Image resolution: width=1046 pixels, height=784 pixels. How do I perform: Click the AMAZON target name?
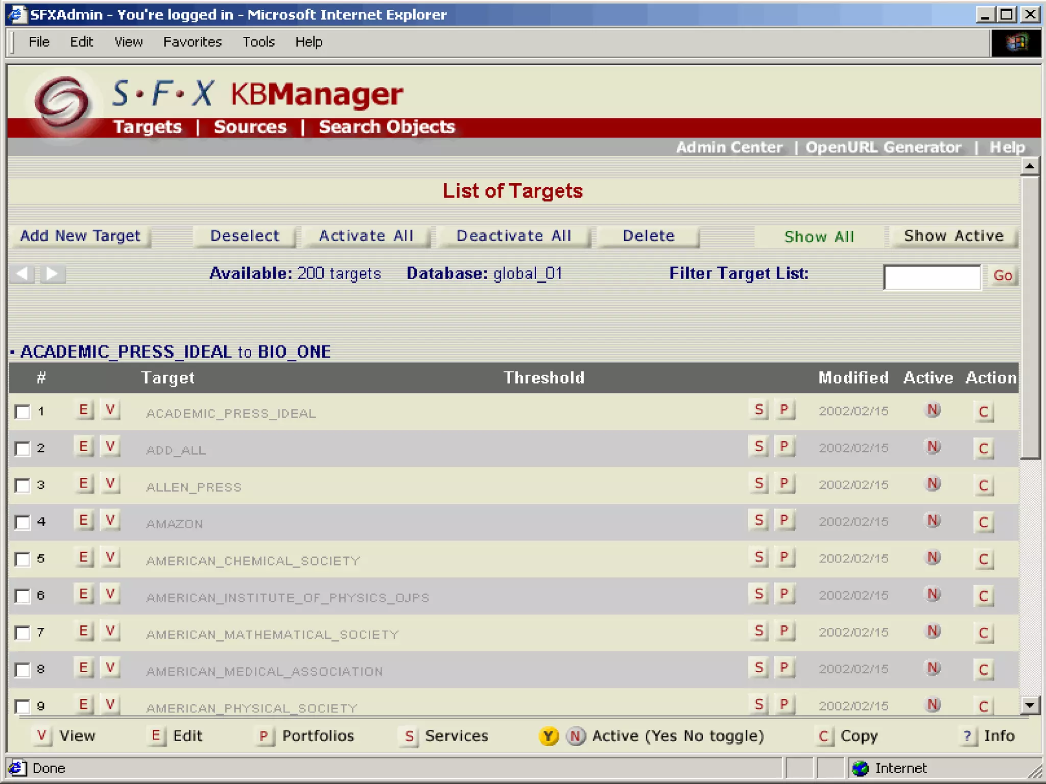tap(175, 524)
